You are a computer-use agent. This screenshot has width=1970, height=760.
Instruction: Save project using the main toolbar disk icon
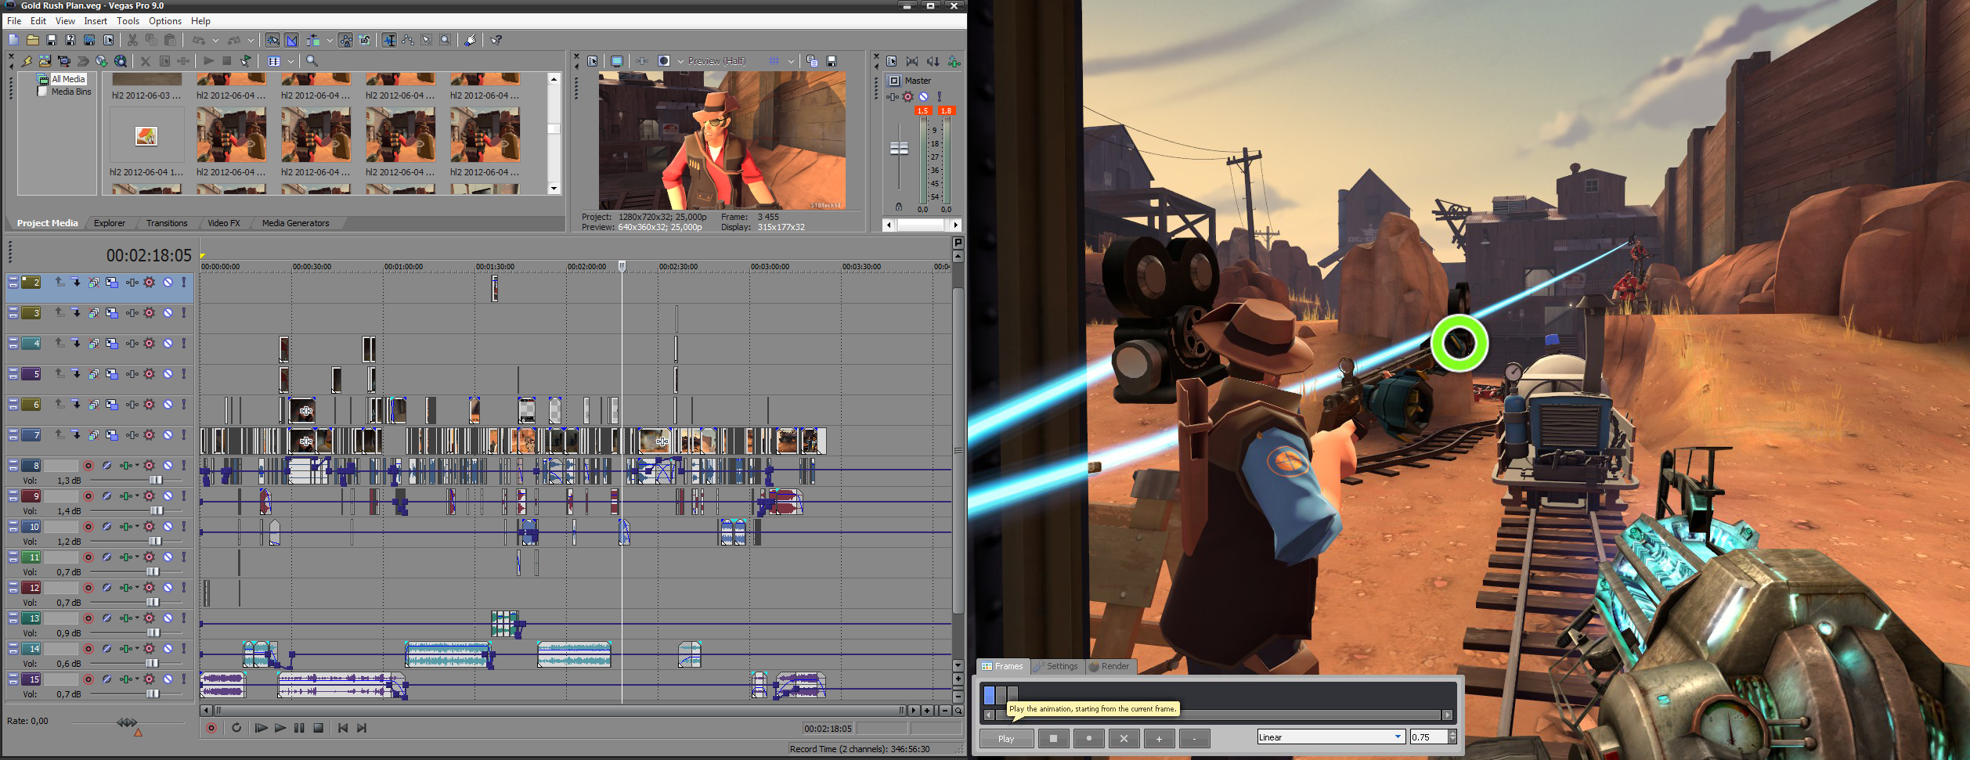pyautogui.click(x=52, y=40)
